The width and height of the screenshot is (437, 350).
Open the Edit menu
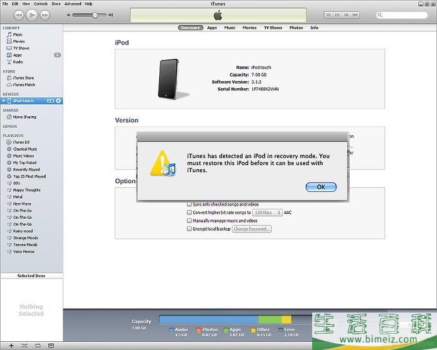pyautogui.click(x=15, y=4)
